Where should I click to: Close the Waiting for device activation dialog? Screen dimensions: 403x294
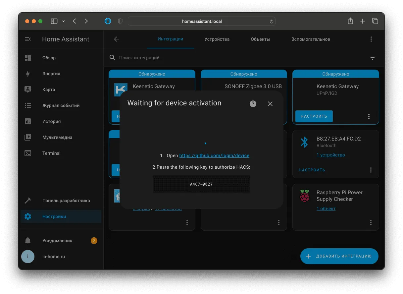coord(270,104)
